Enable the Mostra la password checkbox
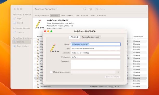This screenshot has height=95, width=159. click(x=51, y=72)
